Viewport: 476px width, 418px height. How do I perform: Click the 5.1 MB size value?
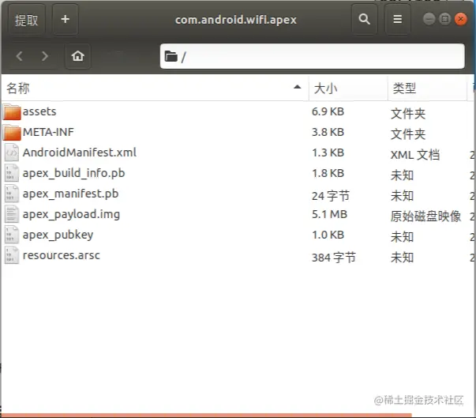pyautogui.click(x=329, y=214)
